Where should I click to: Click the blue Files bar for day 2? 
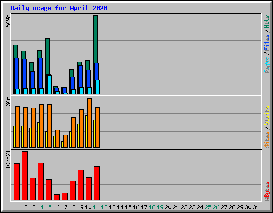point(25,73)
